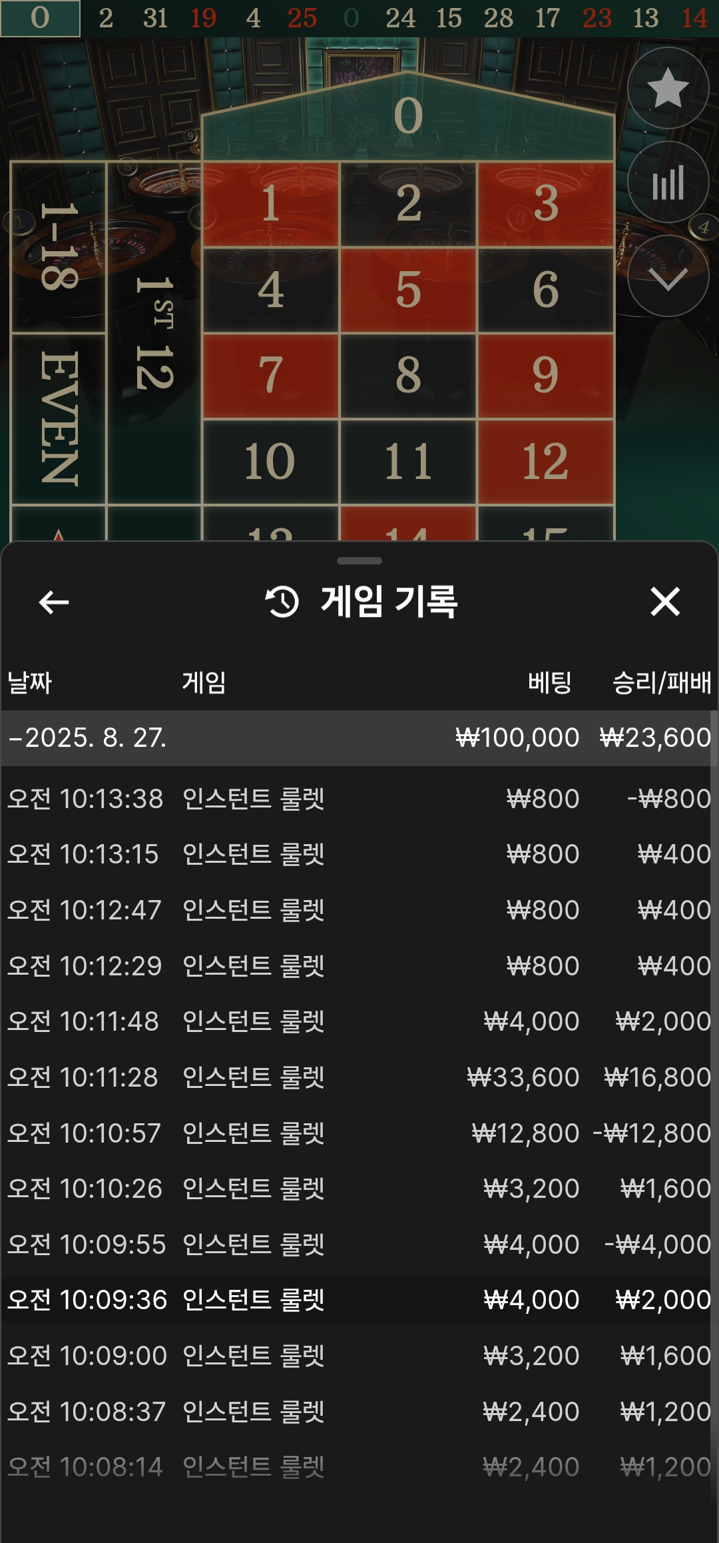The width and height of the screenshot is (719, 1543).
Task: Bet on the green 0 field
Action: point(408,116)
